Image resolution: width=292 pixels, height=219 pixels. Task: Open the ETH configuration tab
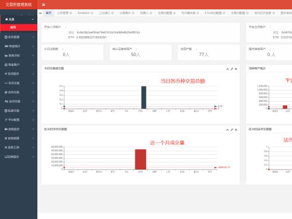tap(213, 13)
